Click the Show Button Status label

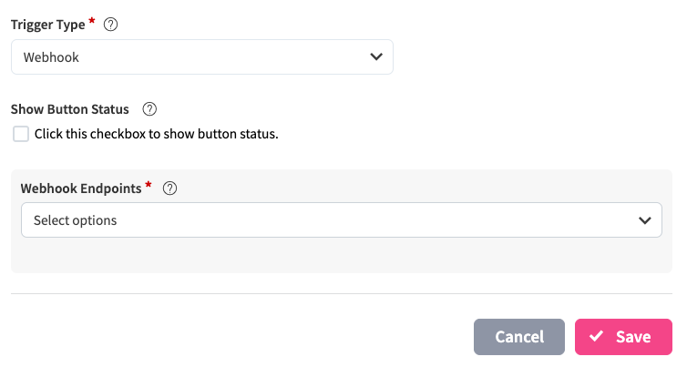70,109
